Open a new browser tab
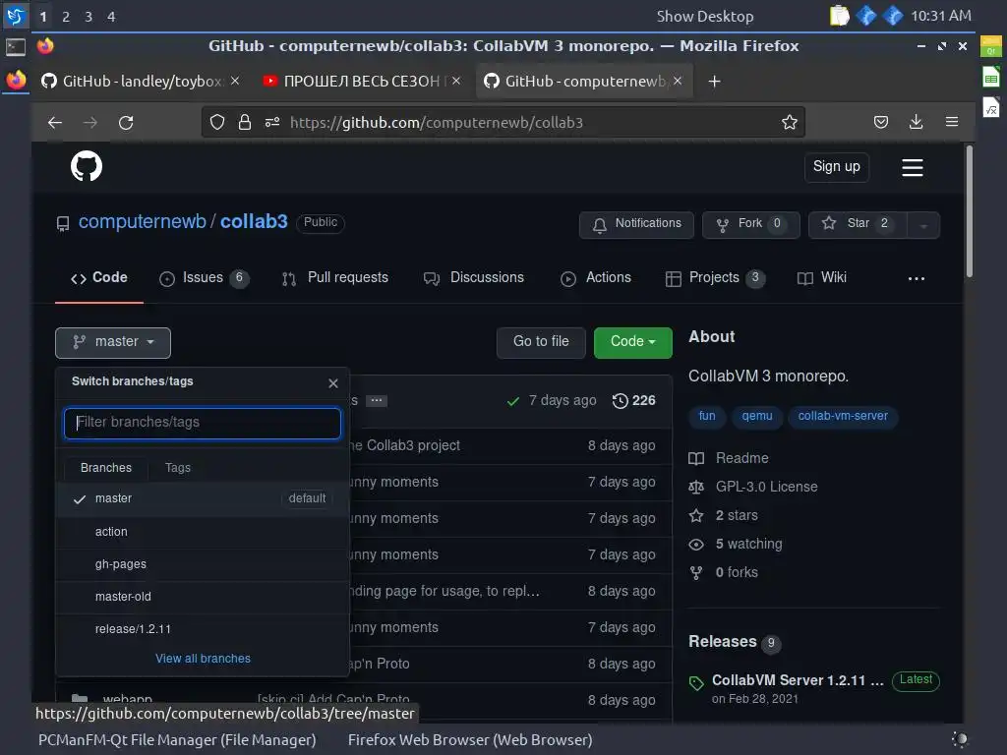 (714, 81)
